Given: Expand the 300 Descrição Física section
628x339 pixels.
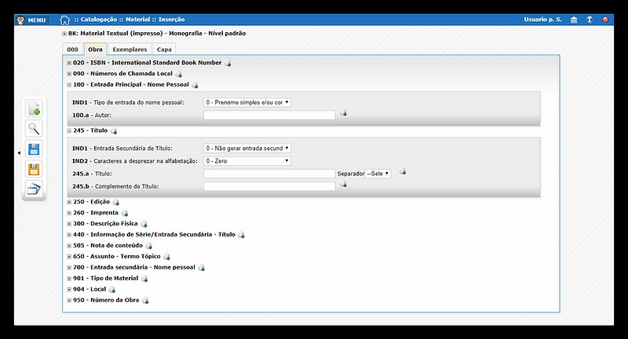Looking at the screenshot, I should click(69, 223).
